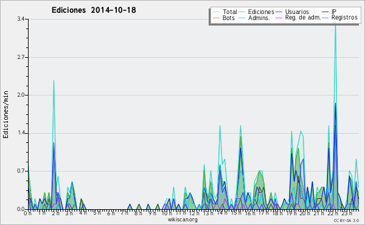Click the Bots orange legend line
The image size is (365, 225).
coord(216,18)
